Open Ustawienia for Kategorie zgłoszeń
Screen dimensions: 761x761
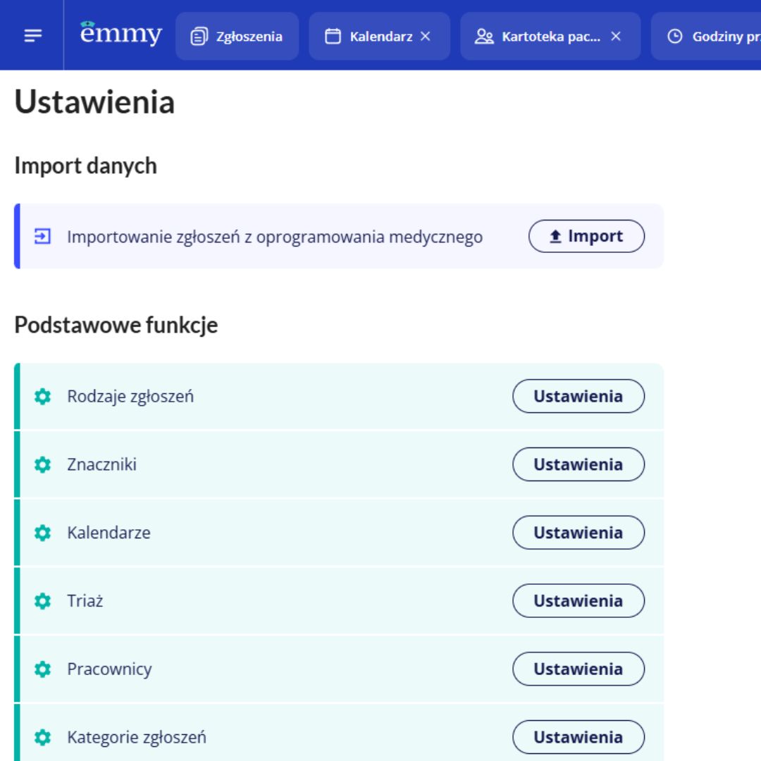click(x=578, y=738)
